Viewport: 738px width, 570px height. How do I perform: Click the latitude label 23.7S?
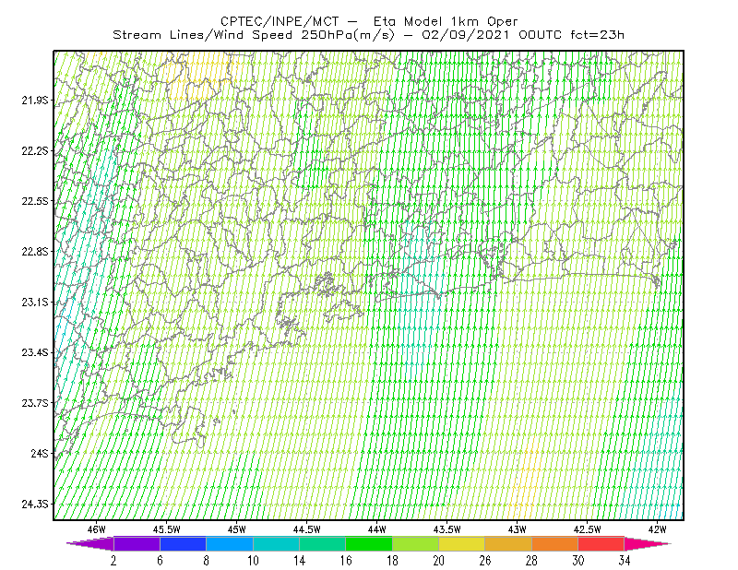coord(35,403)
